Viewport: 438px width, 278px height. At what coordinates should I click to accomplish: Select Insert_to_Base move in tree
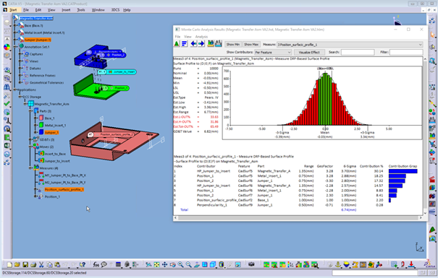pos(55,154)
